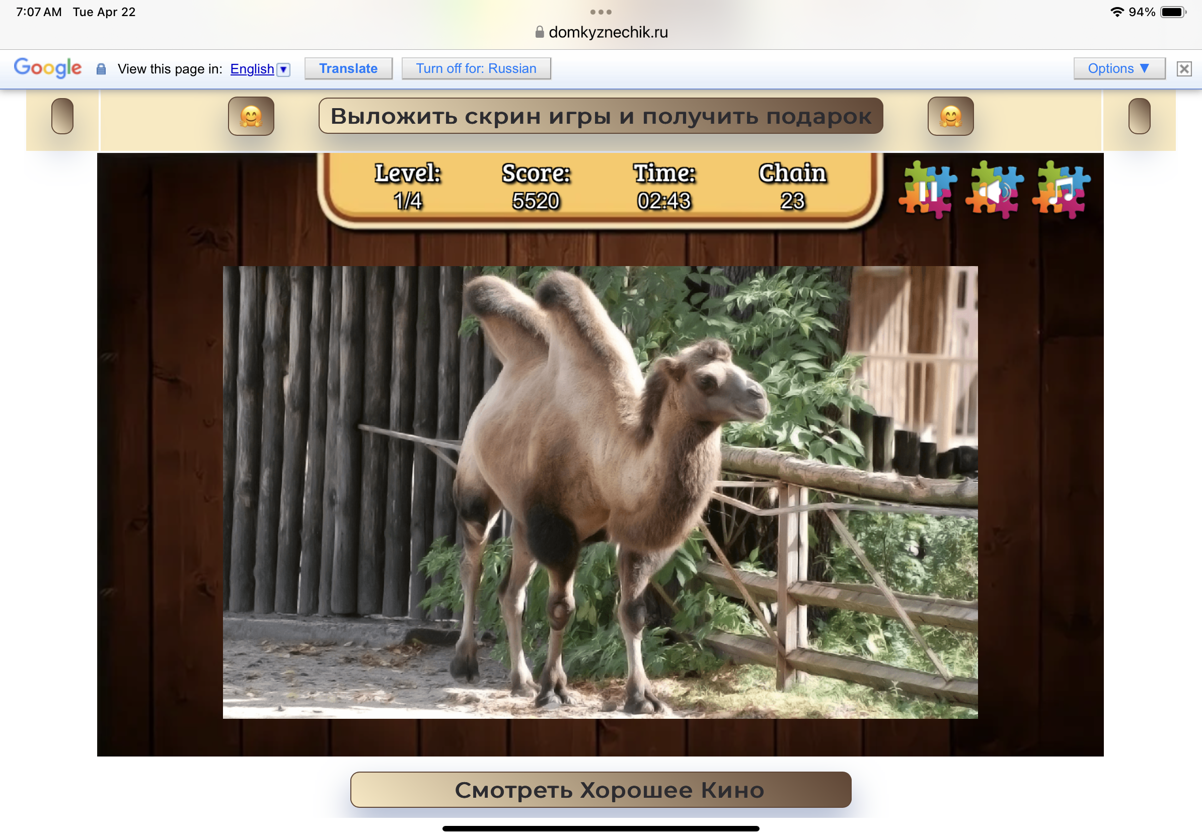Open the English language link
1202x839 pixels.
pos(252,69)
